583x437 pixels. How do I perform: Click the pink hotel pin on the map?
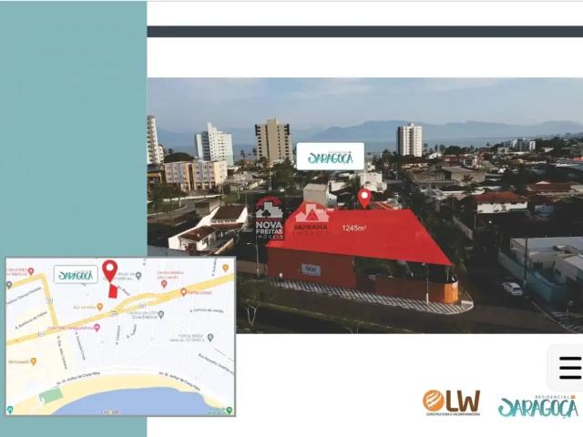coord(97,328)
